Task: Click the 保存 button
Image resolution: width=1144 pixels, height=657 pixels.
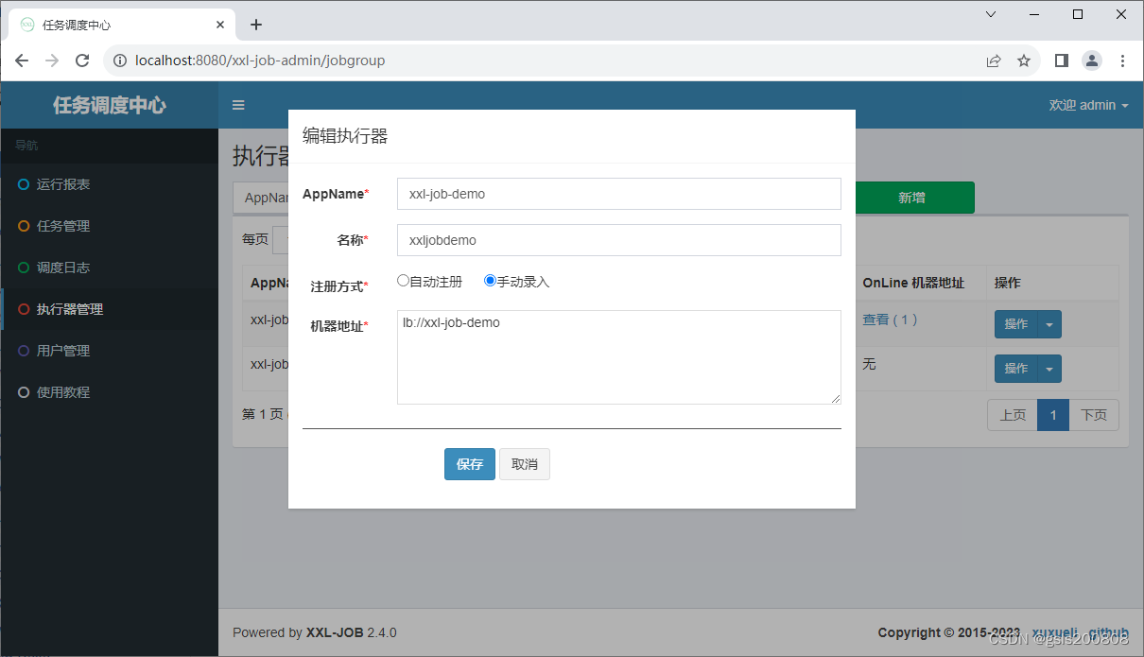Action: click(x=470, y=464)
